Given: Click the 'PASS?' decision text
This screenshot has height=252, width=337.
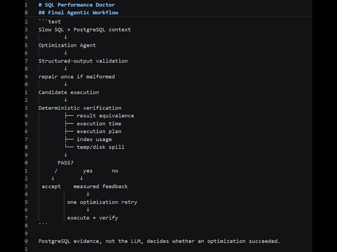Looking at the screenshot, I should pyautogui.click(x=65, y=163).
